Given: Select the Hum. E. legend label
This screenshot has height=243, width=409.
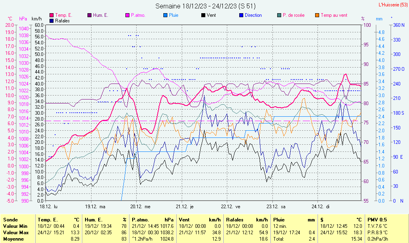Looking at the screenshot, I should pyautogui.click(x=100, y=16).
